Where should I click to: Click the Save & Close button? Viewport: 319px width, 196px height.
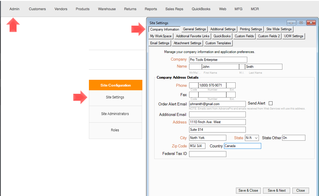click(248, 190)
